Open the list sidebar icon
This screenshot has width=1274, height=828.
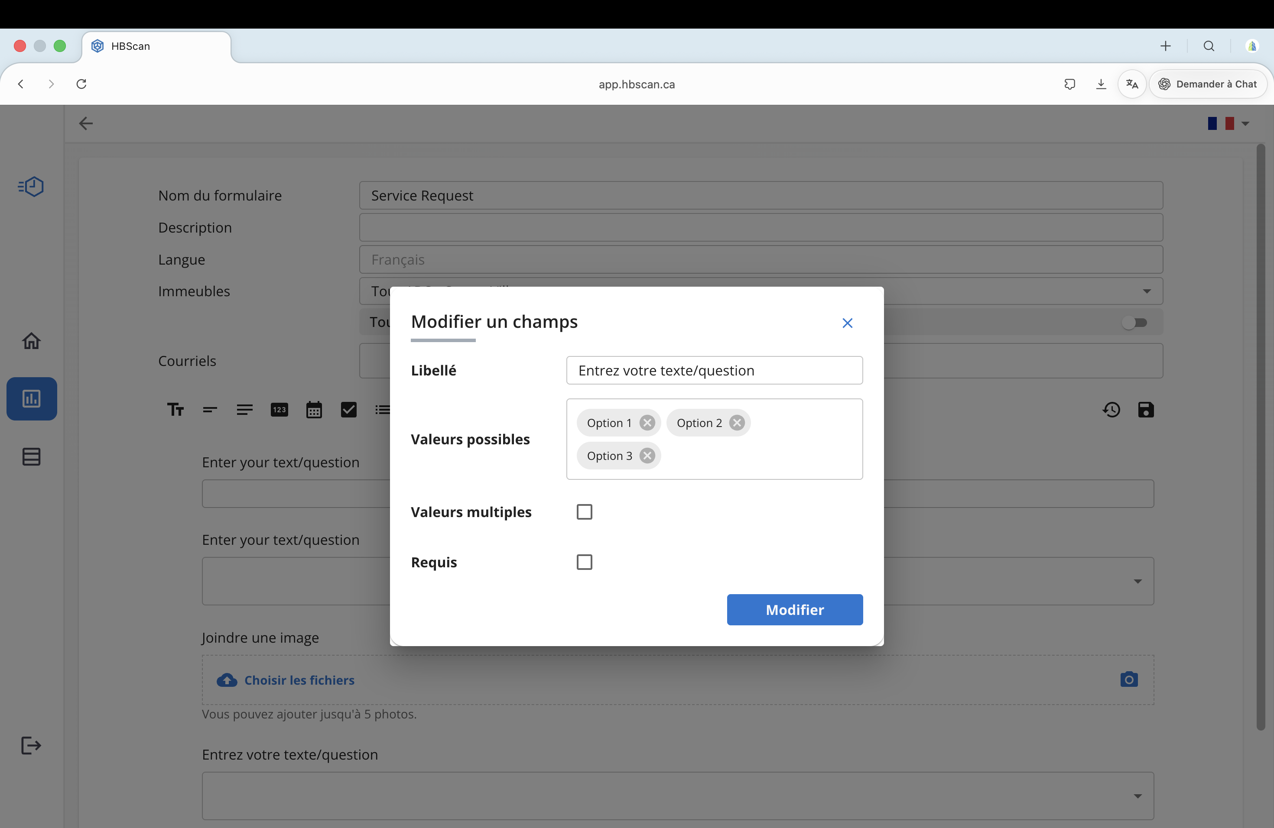pyautogui.click(x=31, y=457)
